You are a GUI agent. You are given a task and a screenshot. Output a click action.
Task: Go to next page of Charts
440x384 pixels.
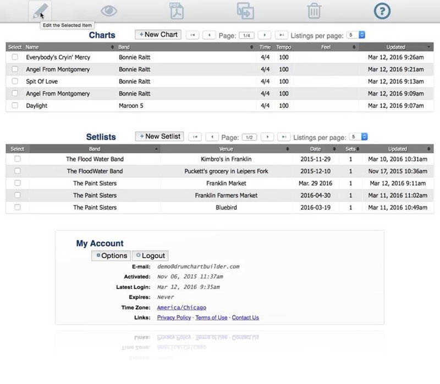[264, 35]
